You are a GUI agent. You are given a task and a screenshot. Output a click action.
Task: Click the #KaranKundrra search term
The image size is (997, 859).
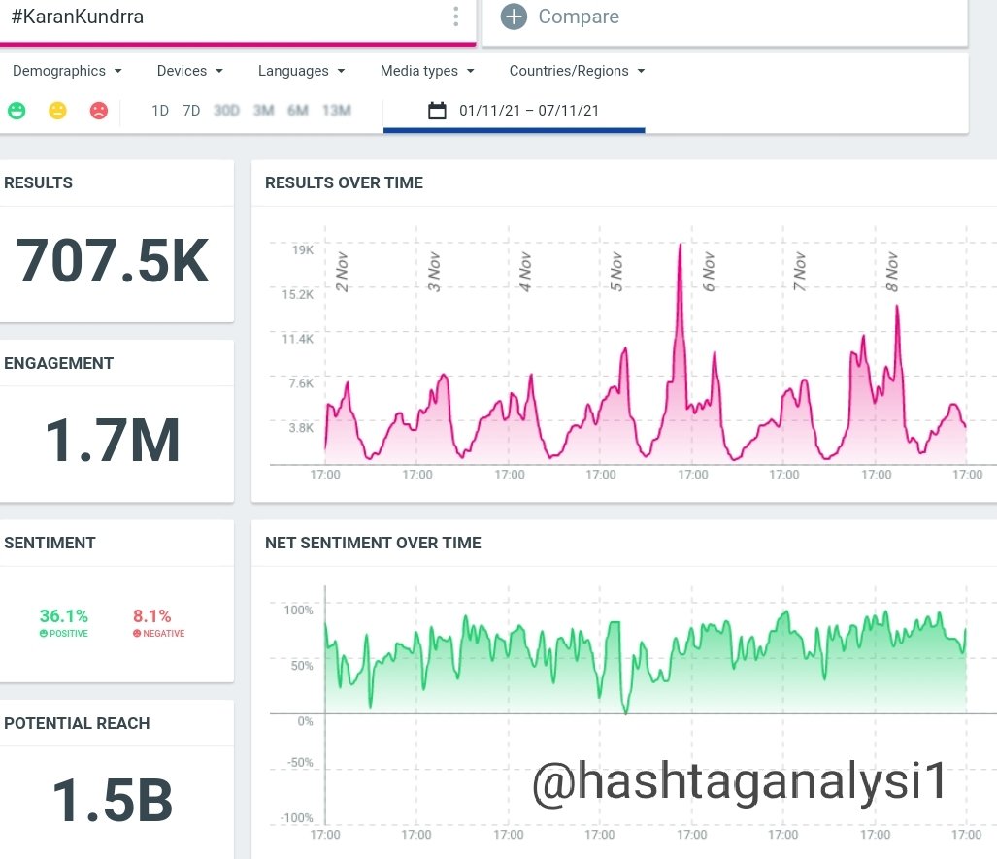coord(78,17)
